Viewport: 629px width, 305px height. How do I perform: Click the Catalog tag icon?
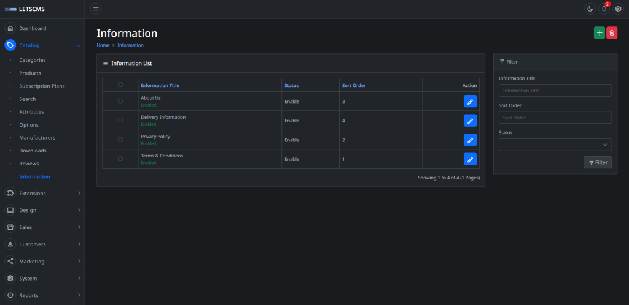(x=10, y=45)
